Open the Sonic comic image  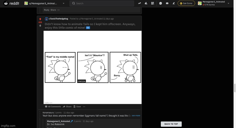coord(93,67)
